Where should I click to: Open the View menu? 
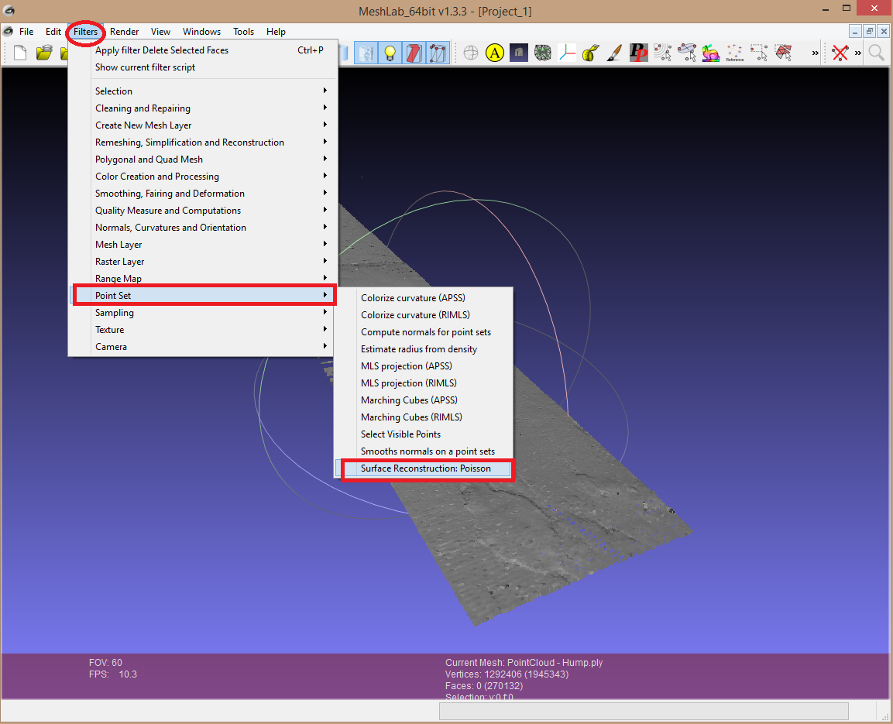(x=160, y=32)
